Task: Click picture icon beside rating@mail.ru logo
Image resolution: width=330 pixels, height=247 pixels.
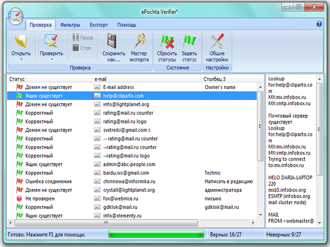Action: click(x=97, y=121)
